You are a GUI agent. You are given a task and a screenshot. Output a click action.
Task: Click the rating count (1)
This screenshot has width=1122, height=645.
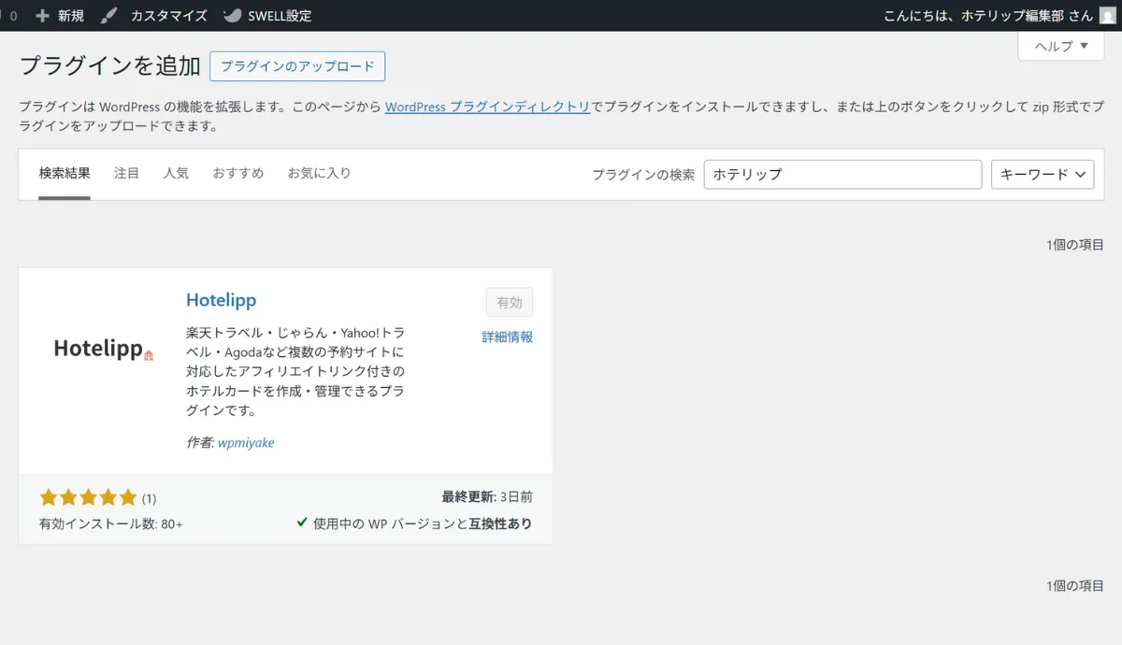pyautogui.click(x=149, y=499)
